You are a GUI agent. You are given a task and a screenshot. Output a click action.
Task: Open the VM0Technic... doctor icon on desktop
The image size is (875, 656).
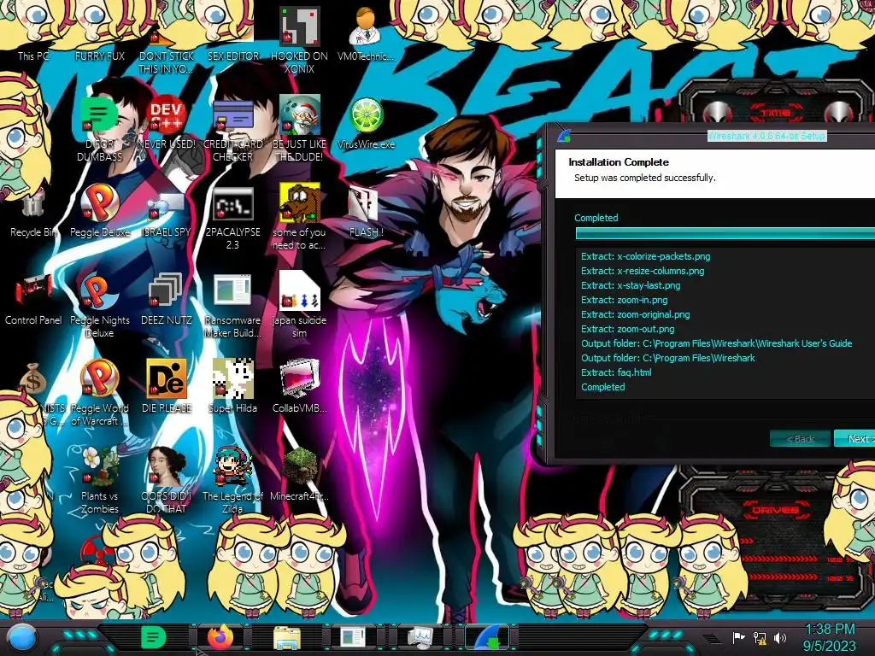click(366, 26)
